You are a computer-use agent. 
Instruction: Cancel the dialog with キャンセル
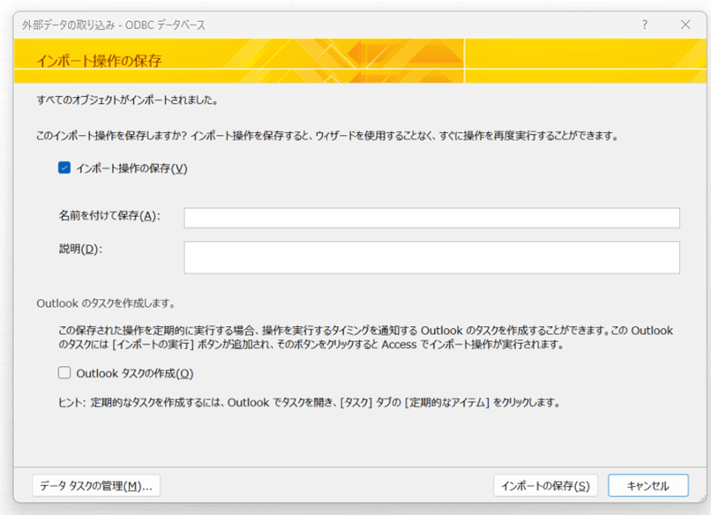pos(648,486)
